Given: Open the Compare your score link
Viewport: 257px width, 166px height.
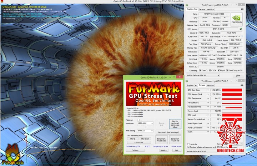Looking at the screenshot, I should 160,146.
